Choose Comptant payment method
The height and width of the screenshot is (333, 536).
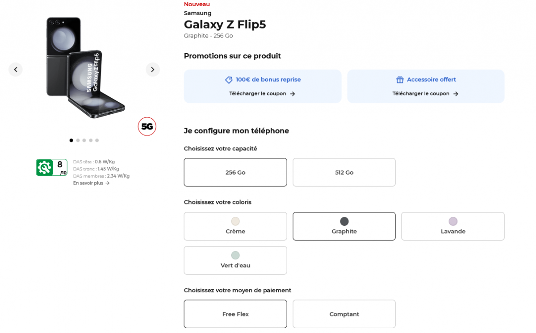click(x=344, y=314)
